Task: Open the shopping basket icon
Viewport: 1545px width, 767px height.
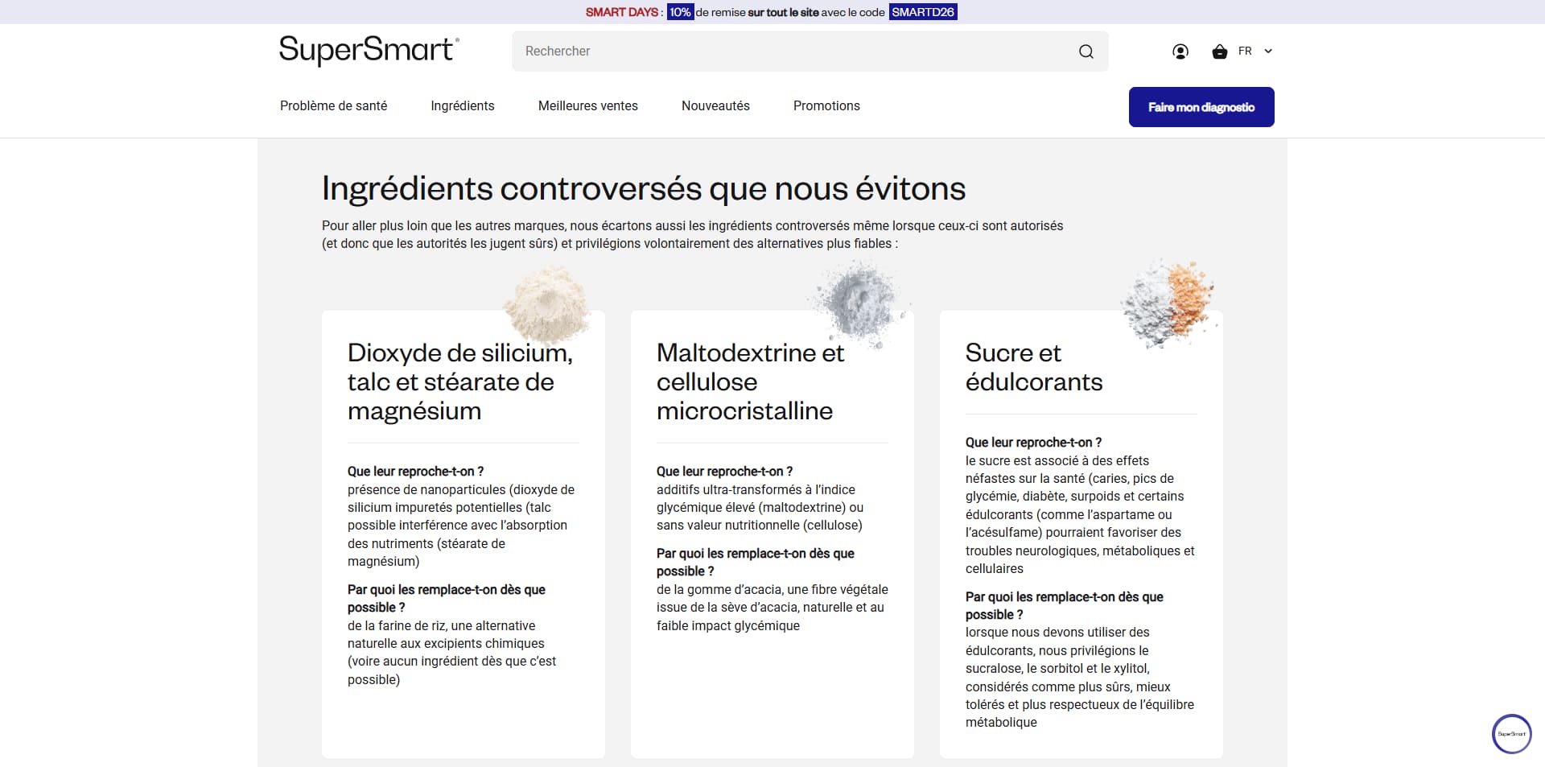Action: tap(1220, 52)
